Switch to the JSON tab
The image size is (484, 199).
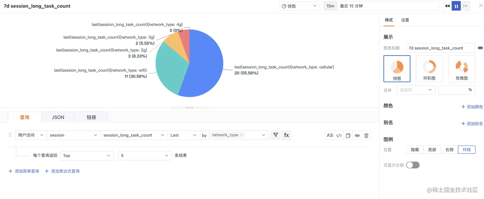click(58, 117)
